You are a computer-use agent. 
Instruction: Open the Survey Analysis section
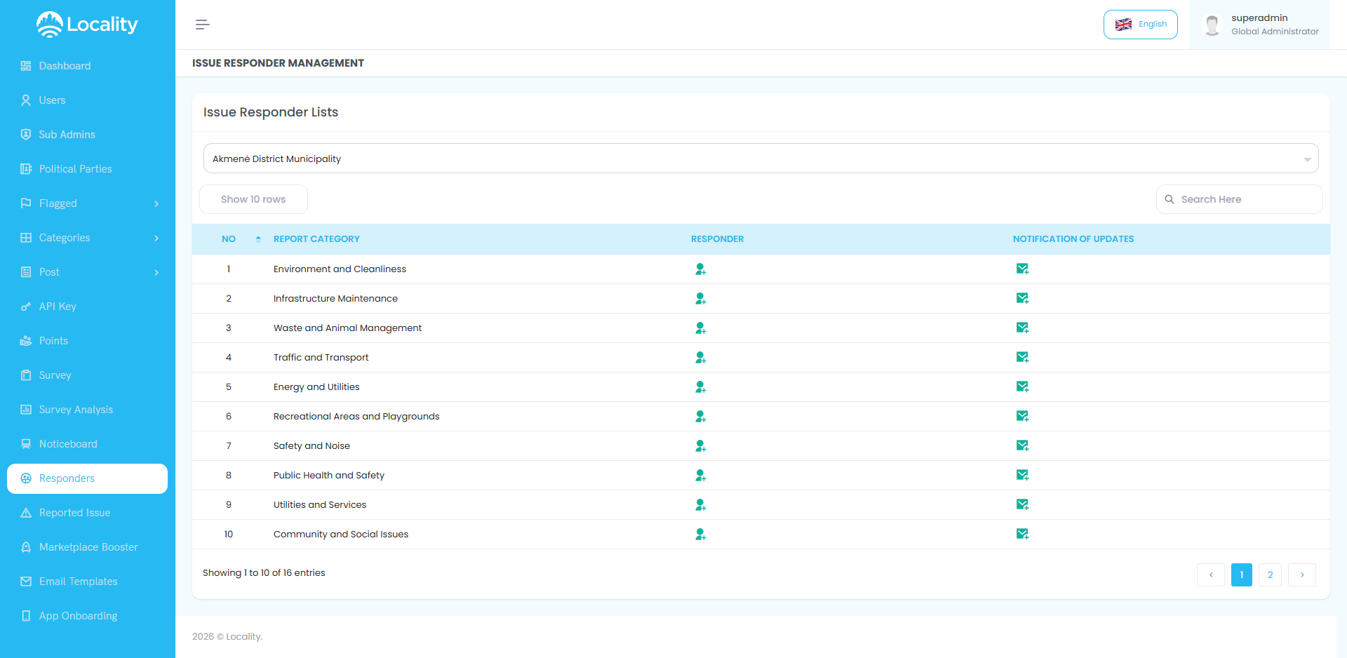(x=76, y=409)
